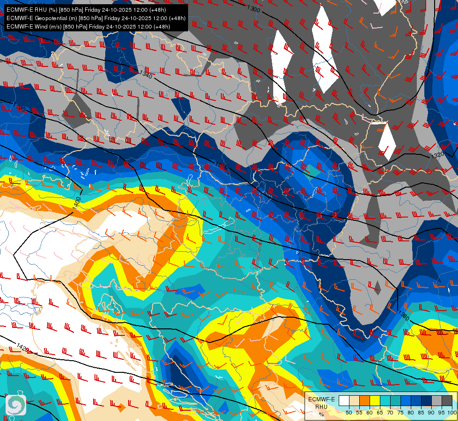This screenshot has height=421, width=458.
Task: Click the legend value 80
Action: pyautogui.click(x=411, y=413)
